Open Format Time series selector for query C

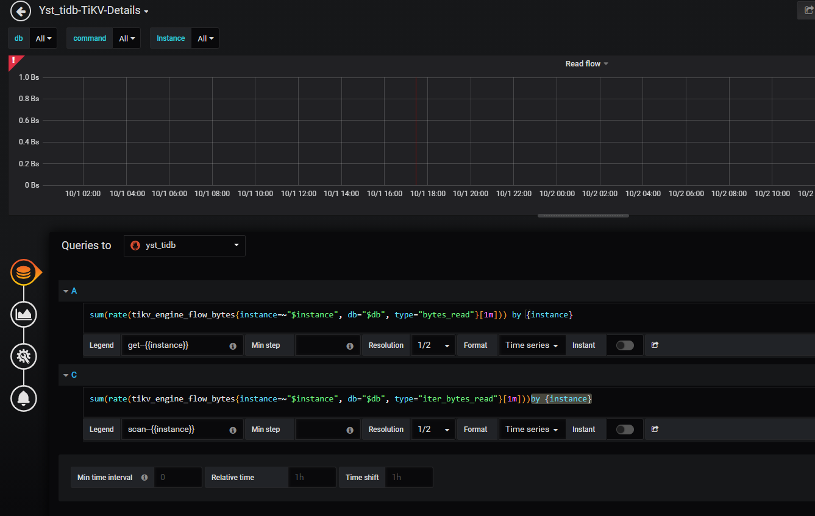tap(532, 429)
